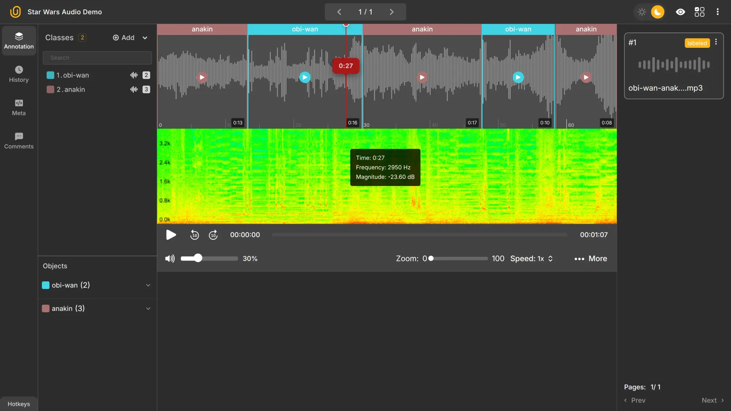Go to Prev page

[x=635, y=400]
